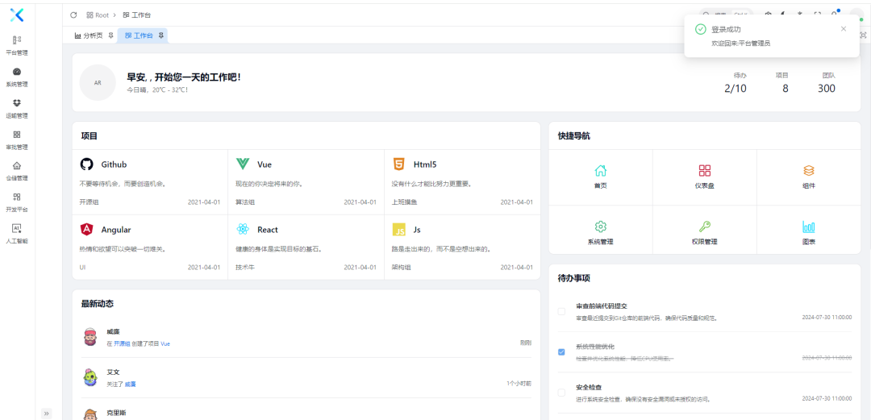The width and height of the screenshot is (871, 420).
Task: Close the 登录成功 notification
Action: click(844, 29)
